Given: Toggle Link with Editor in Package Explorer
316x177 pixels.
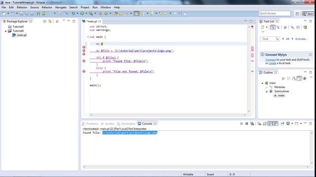Looking at the screenshot, I should click(x=50, y=21).
